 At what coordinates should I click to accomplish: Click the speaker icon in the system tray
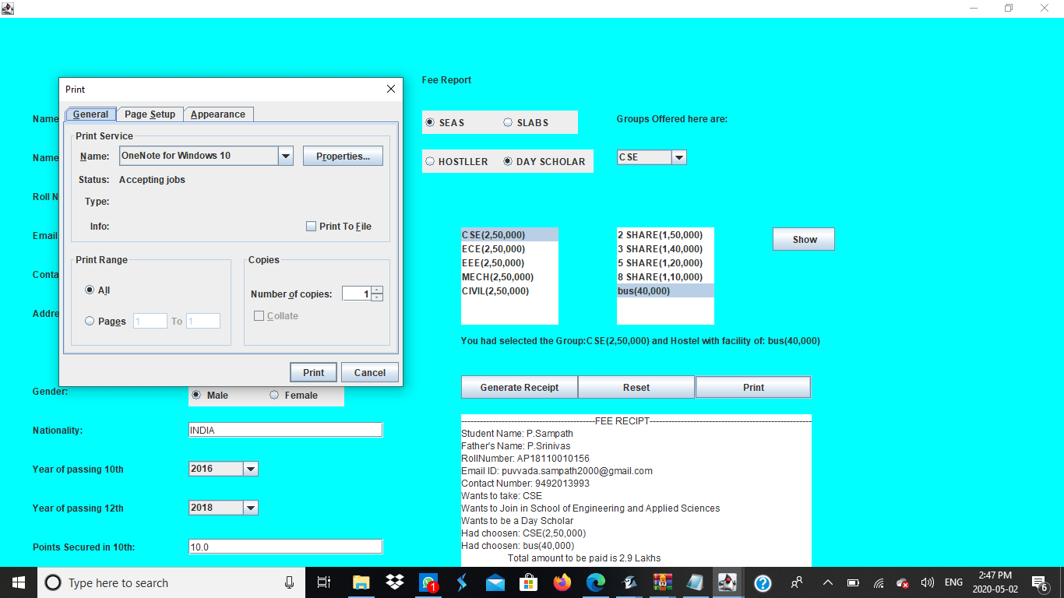tap(926, 582)
